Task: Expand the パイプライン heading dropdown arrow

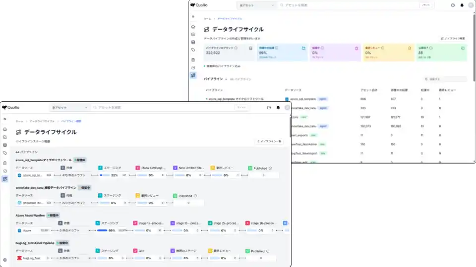Action: click(x=226, y=79)
